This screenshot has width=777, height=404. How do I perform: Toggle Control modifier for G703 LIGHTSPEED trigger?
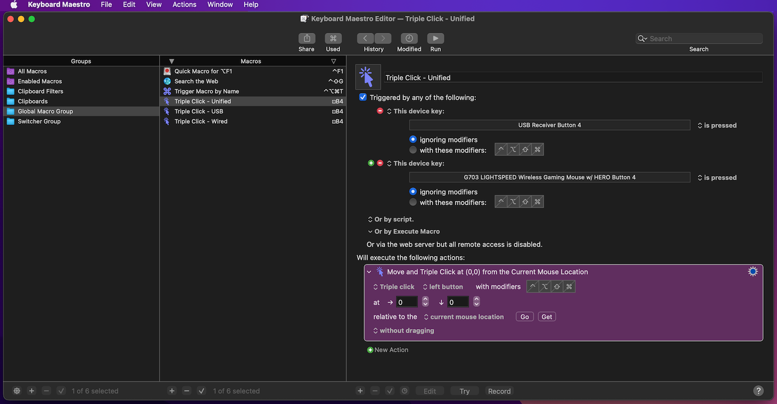pyautogui.click(x=501, y=201)
